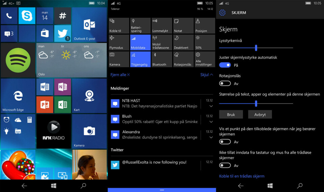Adjust the text and app size slider
Viewport: 324px width, 192px height.
coord(256,103)
